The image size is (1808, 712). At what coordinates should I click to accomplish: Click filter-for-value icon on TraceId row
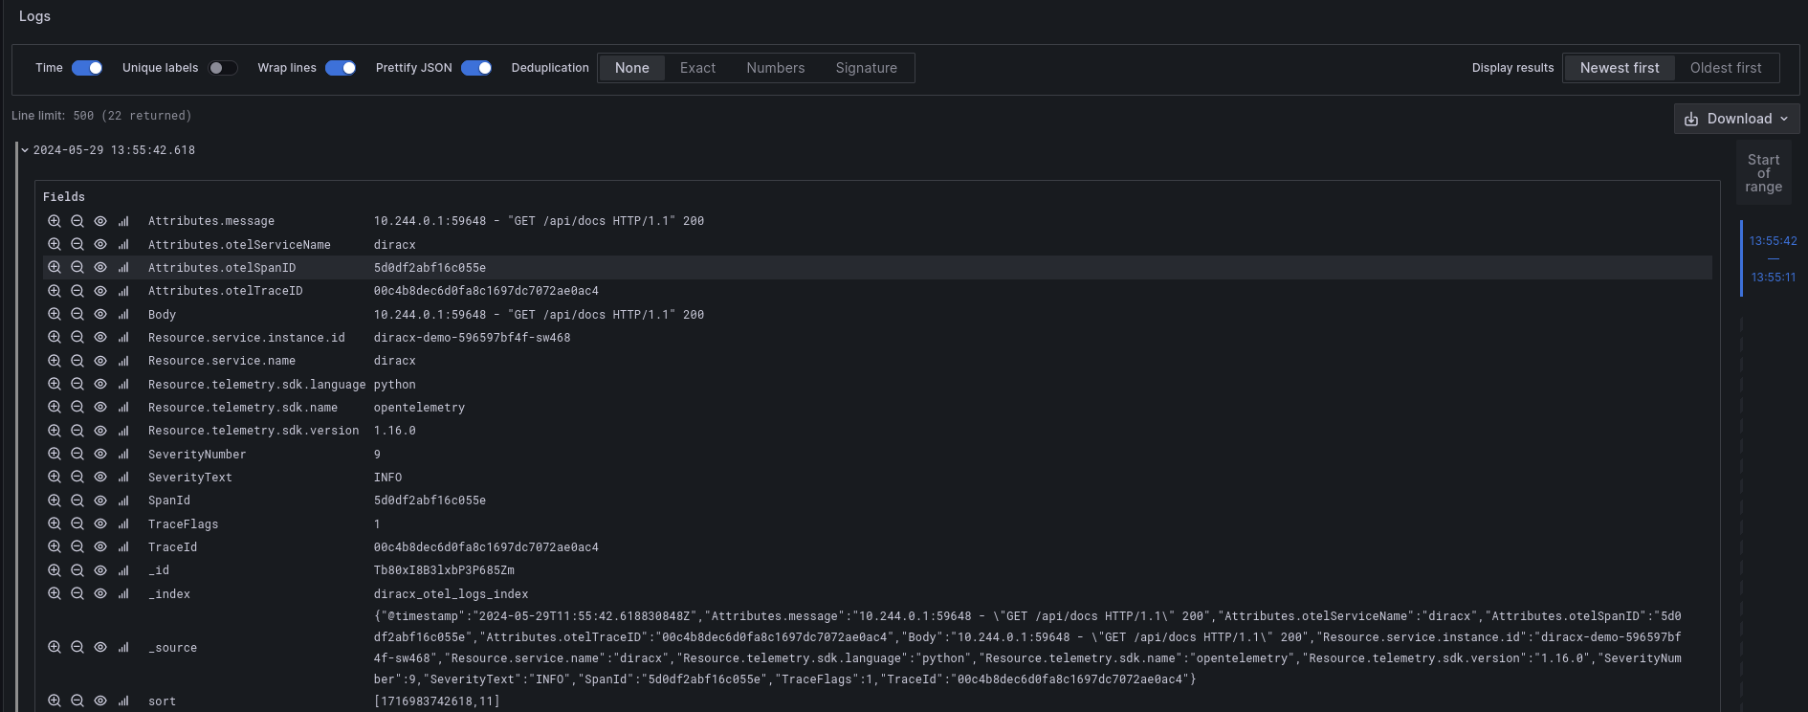point(55,547)
